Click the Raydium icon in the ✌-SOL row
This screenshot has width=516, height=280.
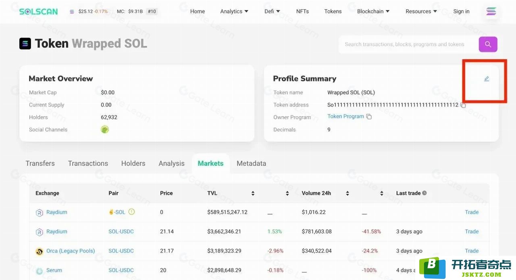pyautogui.click(x=40, y=213)
